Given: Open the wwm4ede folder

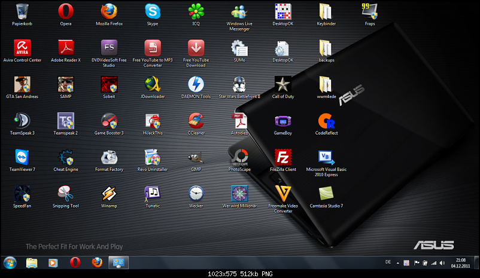Looking at the screenshot, I should point(326,84).
